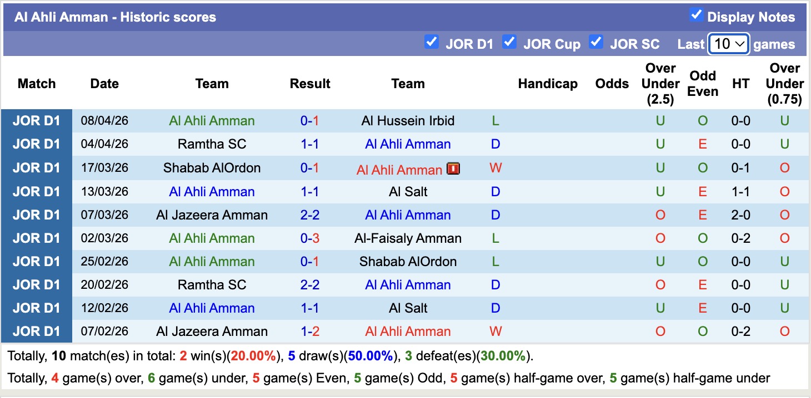Sort by clicking the Date column header
The height and width of the screenshot is (398, 811).
pyautogui.click(x=104, y=84)
